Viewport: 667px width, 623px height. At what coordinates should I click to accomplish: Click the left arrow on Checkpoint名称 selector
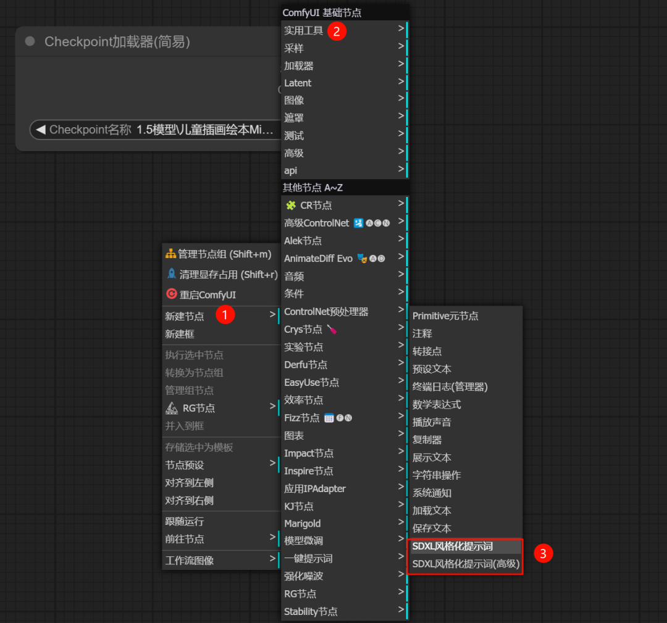tap(41, 130)
